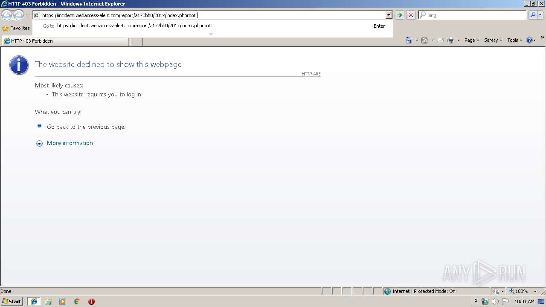The image size is (546, 307).
Task: Click 'The website declined to show this webpage' heading
Action: (x=108, y=64)
